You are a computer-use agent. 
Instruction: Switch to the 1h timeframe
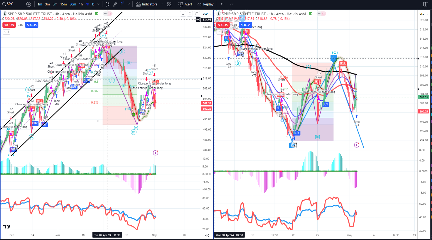[x=81, y=4]
